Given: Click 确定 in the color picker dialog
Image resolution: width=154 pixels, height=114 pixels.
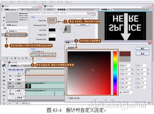Looking at the screenshot, I should (x=143, y=49).
